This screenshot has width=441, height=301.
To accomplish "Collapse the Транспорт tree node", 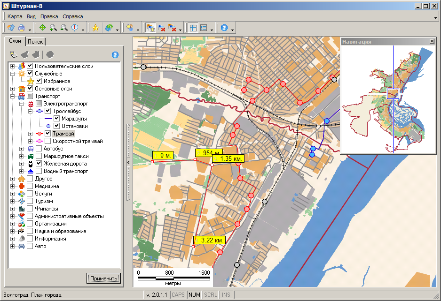I will point(12,96).
